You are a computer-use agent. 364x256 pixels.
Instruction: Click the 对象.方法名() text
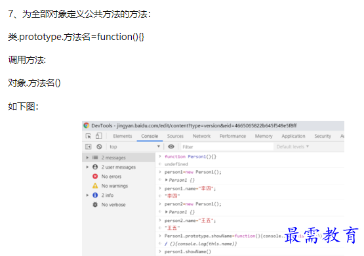click(34, 83)
